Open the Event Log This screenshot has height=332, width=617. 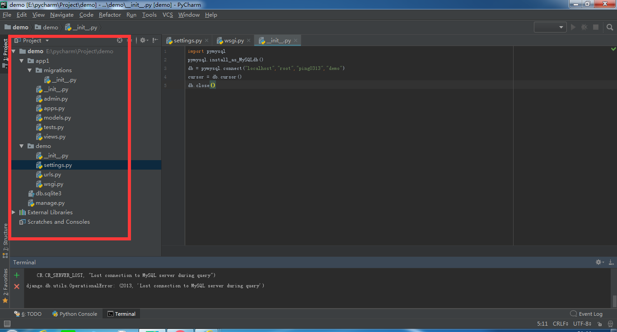[x=586, y=314]
